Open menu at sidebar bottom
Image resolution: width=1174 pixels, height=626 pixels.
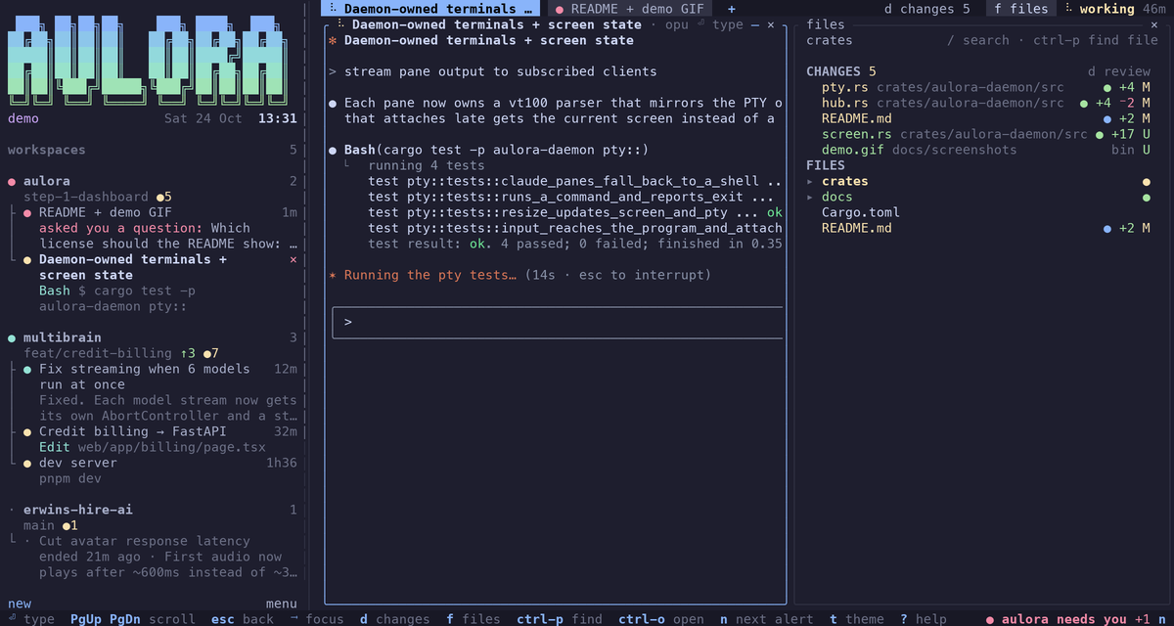282,604
